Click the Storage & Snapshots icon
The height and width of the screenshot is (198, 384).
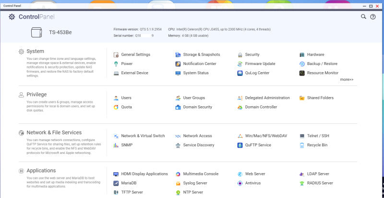coord(178,55)
